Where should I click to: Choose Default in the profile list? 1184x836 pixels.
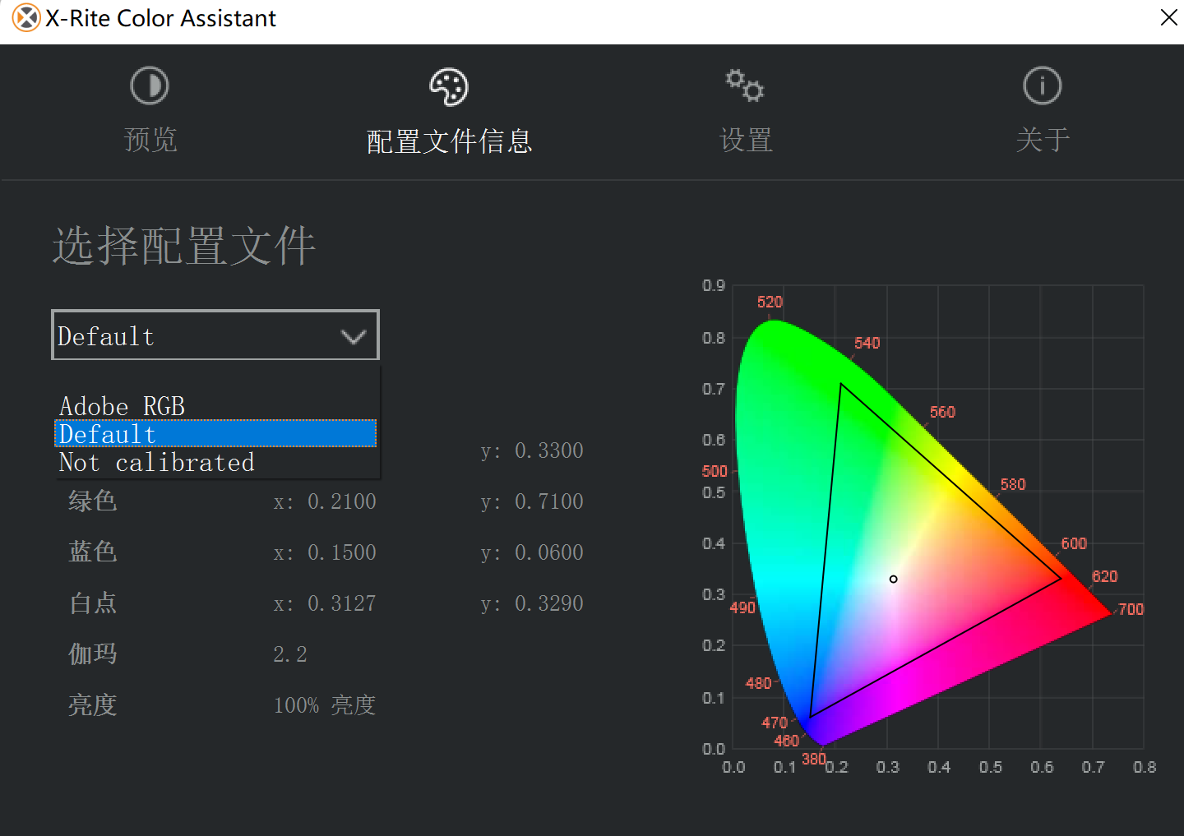pyautogui.click(x=215, y=433)
